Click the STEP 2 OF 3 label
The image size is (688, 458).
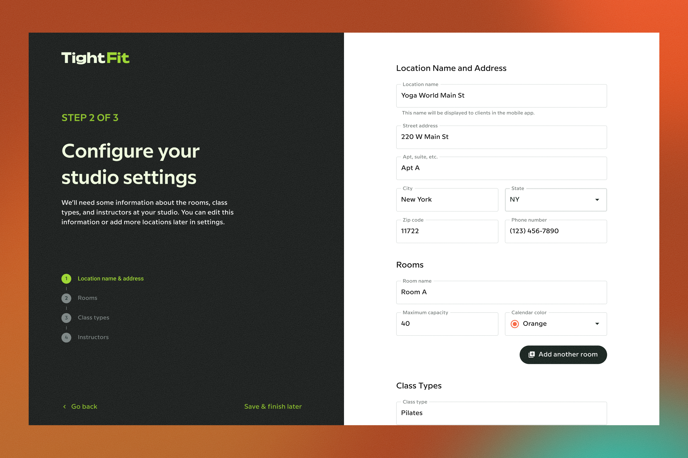(x=90, y=118)
